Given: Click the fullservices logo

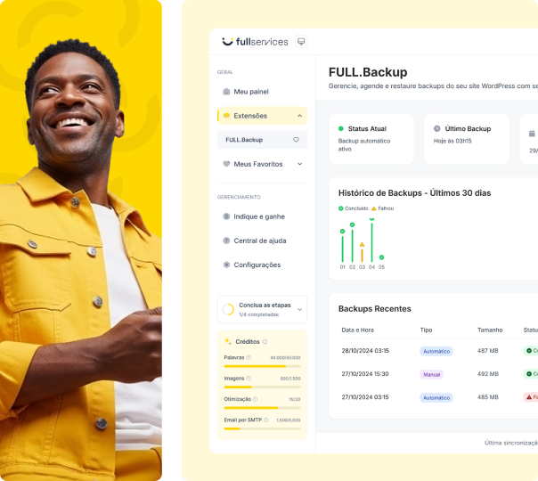Looking at the screenshot, I should click(x=256, y=41).
